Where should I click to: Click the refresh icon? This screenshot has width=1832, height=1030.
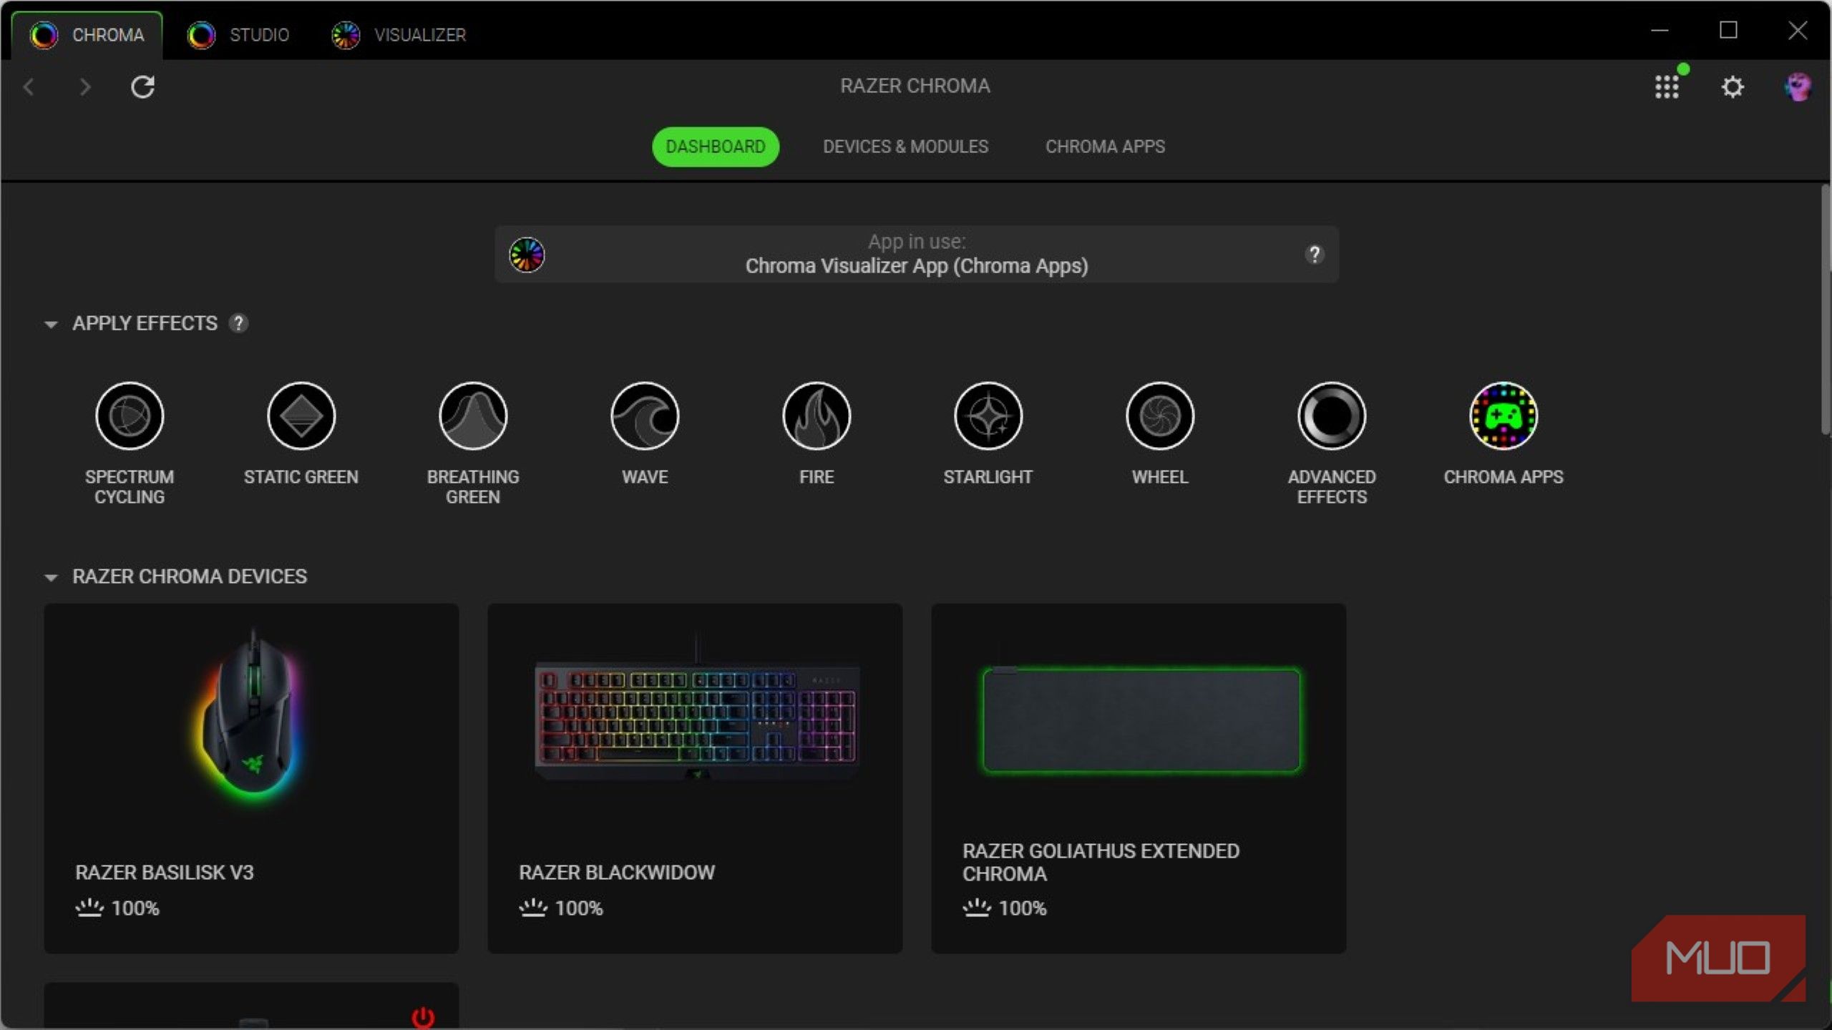(x=142, y=87)
